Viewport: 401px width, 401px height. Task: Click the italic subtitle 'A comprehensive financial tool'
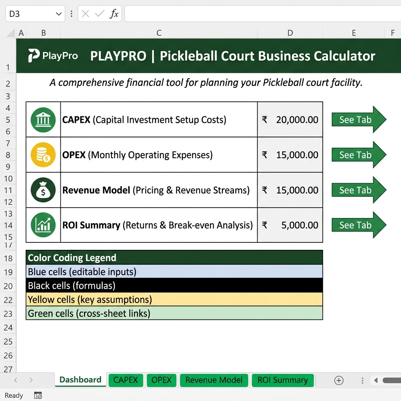[206, 83]
